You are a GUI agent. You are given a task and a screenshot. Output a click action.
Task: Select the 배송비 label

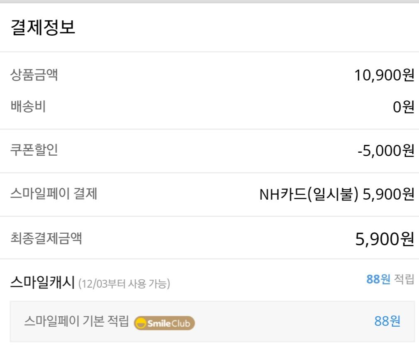tap(28, 107)
